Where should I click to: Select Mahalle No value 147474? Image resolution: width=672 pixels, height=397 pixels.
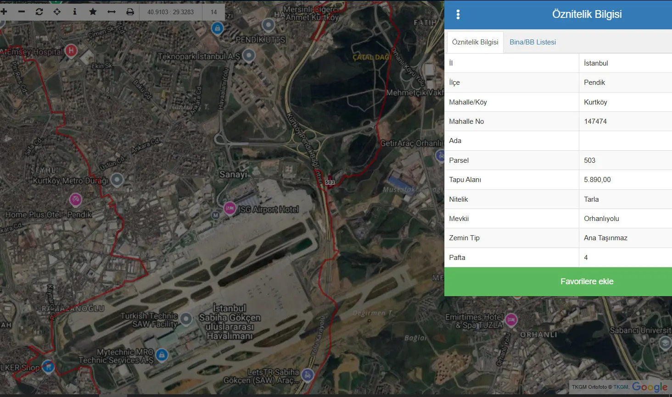(x=625, y=121)
